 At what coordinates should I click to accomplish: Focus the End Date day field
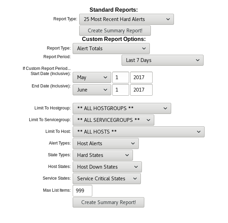click(x=121, y=90)
